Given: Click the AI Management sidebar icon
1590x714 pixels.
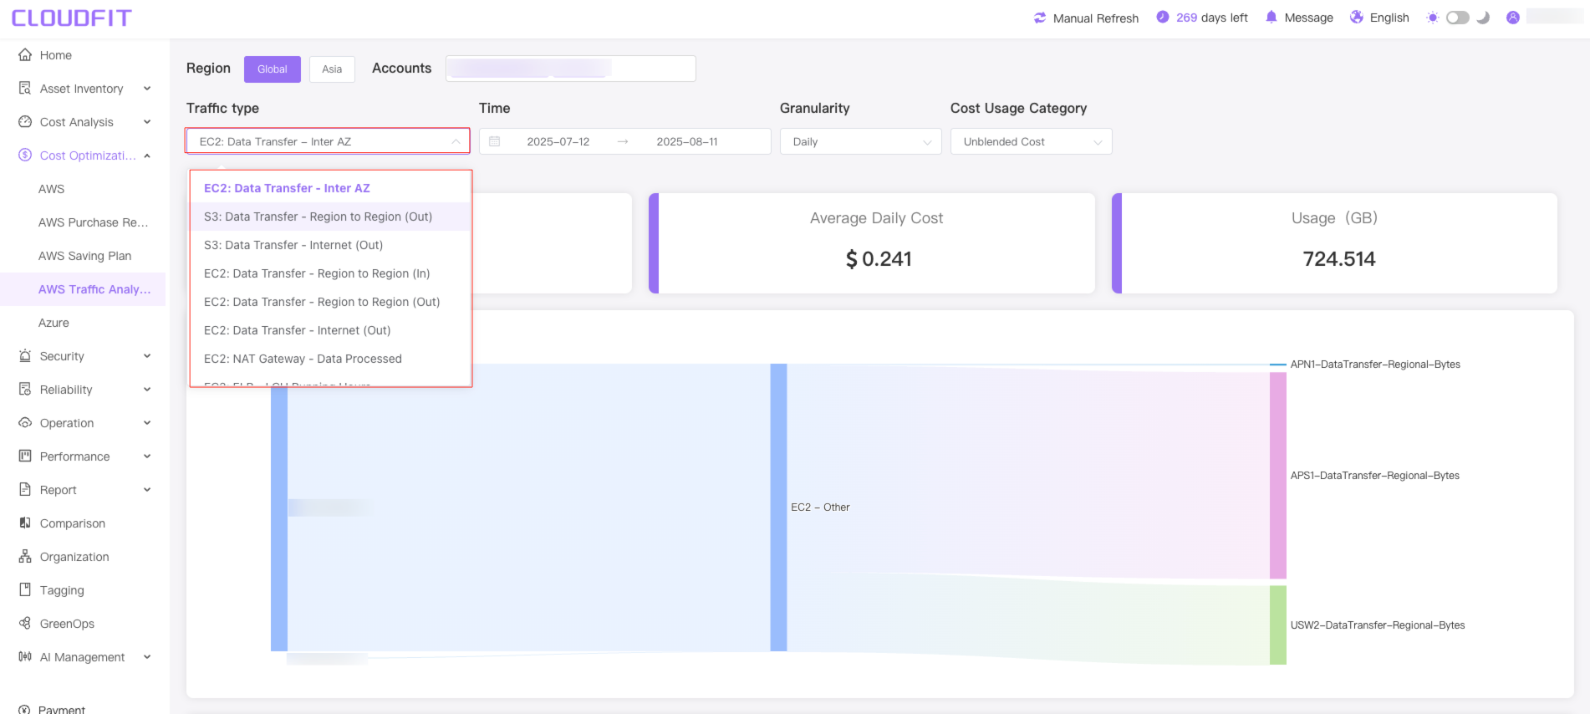Looking at the screenshot, I should tap(25, 656).
